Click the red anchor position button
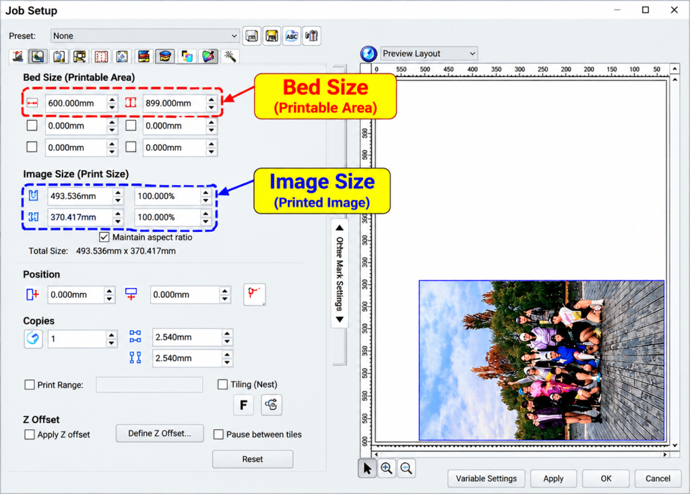 point(254,295)
